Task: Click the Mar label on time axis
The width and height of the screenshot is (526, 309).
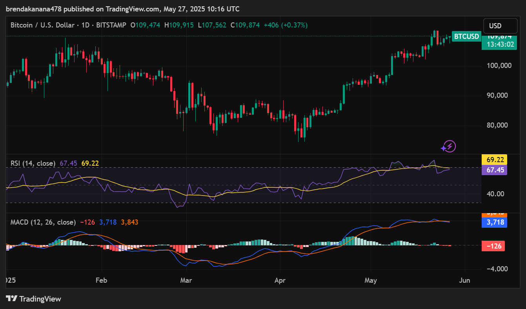Action: [x=186, y=281]
